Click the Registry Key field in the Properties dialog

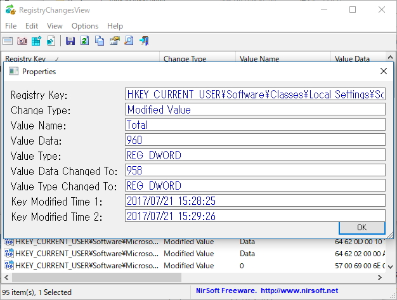255,95
